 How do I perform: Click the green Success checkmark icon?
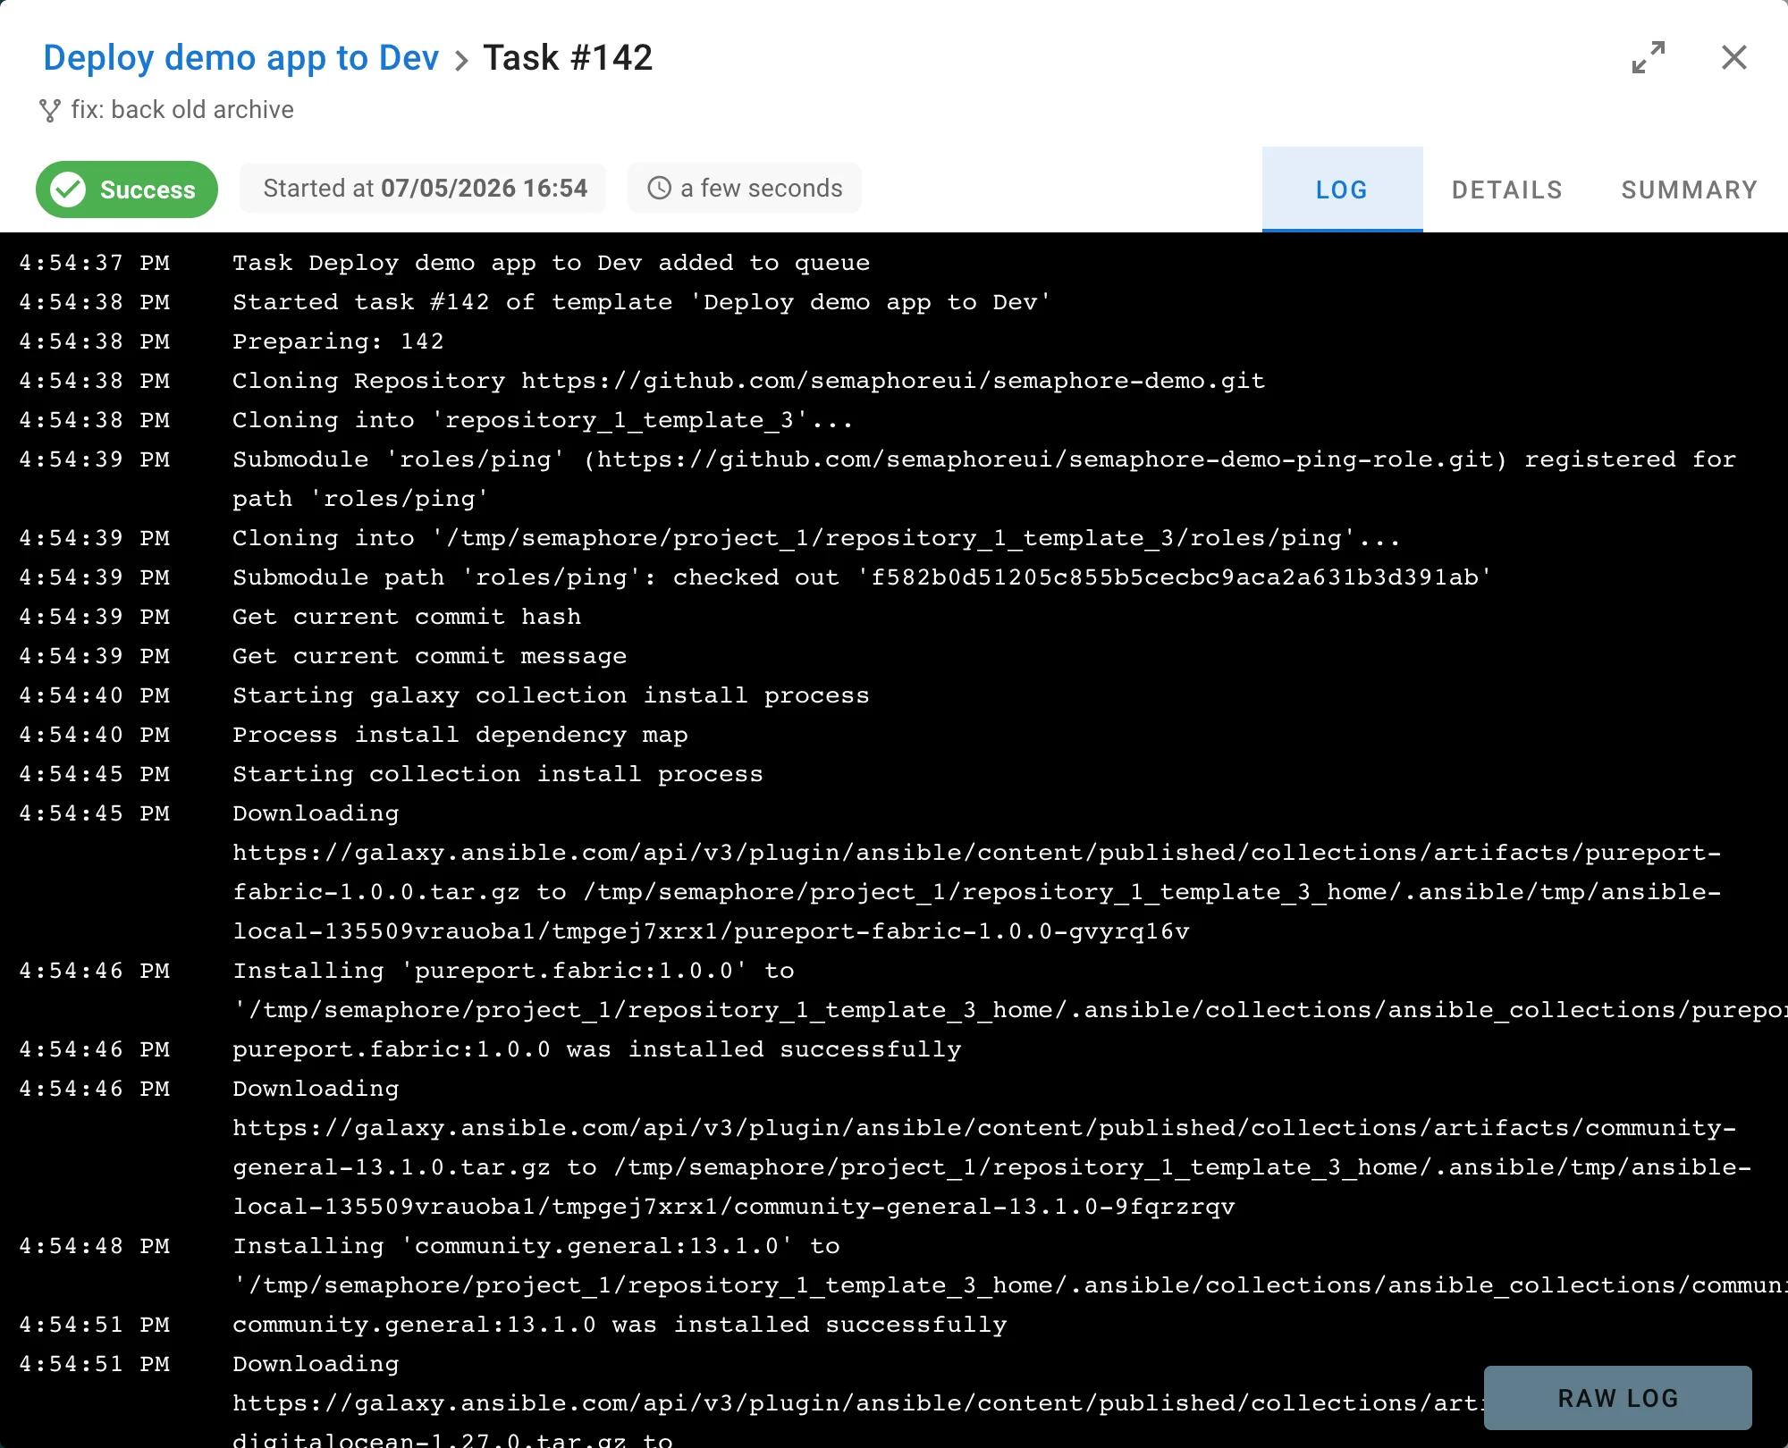[68, 189]
